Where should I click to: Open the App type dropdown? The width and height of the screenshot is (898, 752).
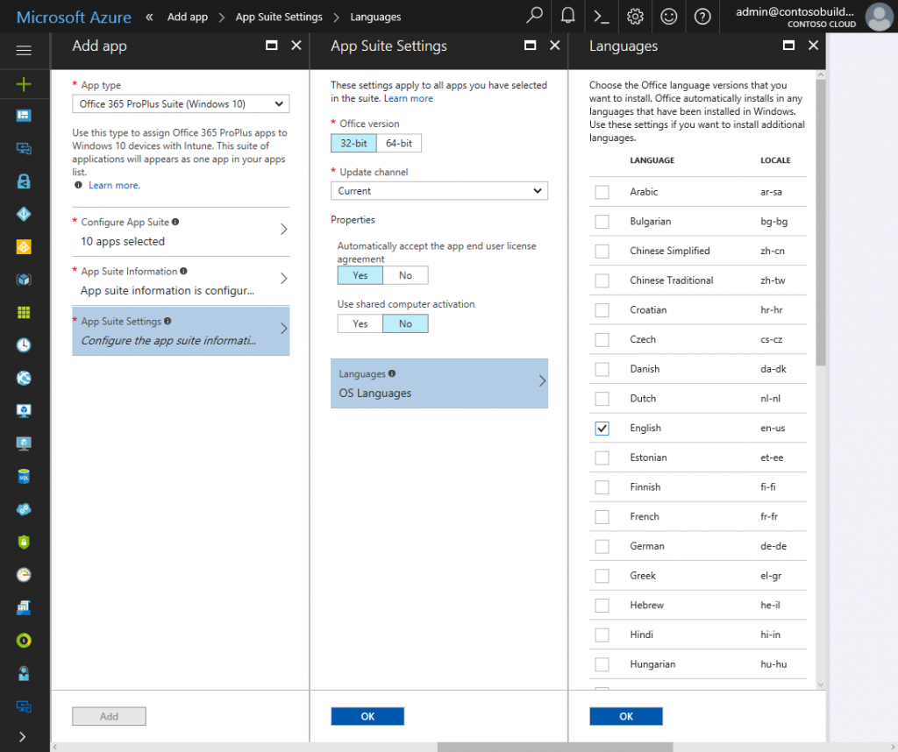pos(181,103)
